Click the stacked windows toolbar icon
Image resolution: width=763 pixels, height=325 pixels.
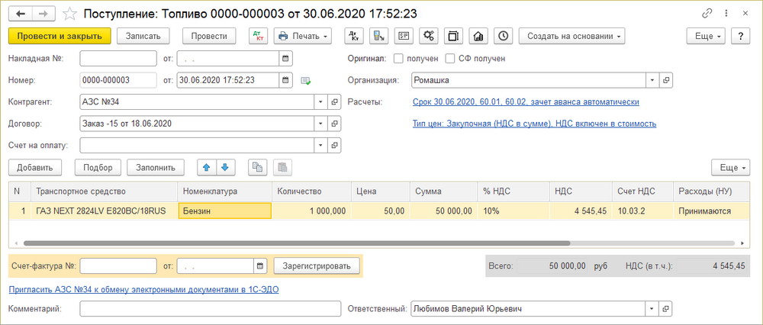click(453, 36)
